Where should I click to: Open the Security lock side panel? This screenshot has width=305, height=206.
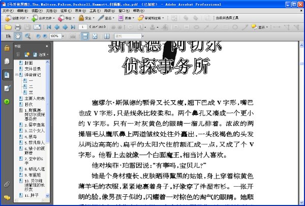7,48
